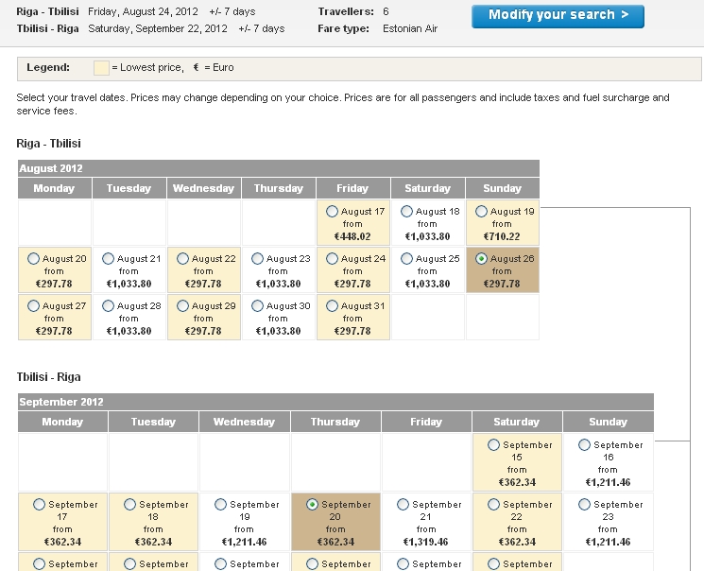Choose August 21 as departure date
Screen dimensions: 704x571
[x=108, y=258]
